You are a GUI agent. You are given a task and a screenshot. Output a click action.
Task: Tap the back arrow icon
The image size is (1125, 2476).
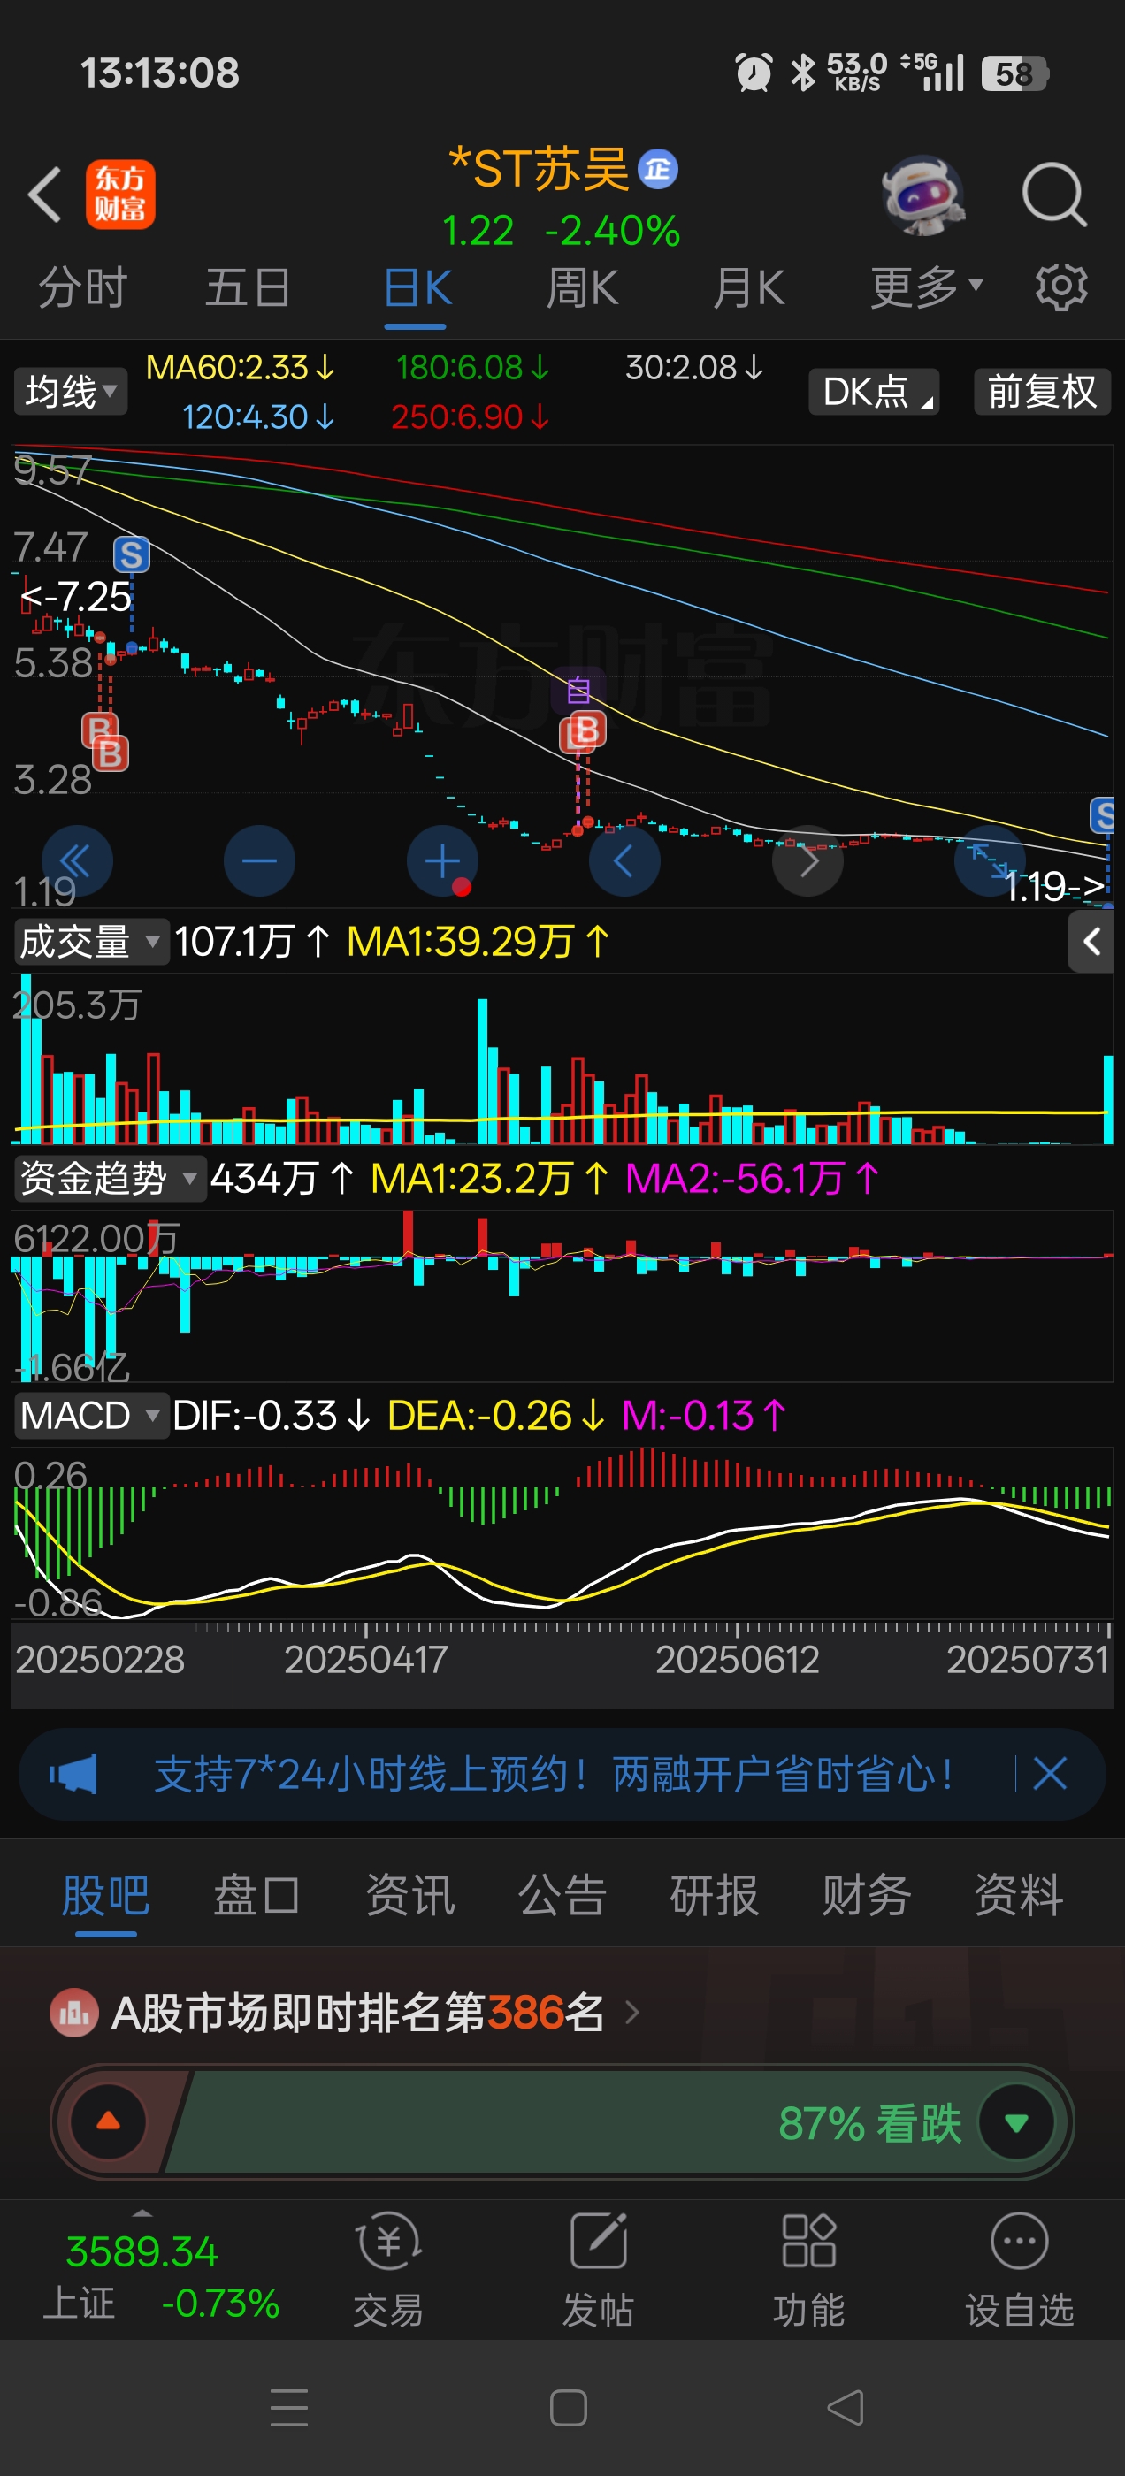pos(44,195)
